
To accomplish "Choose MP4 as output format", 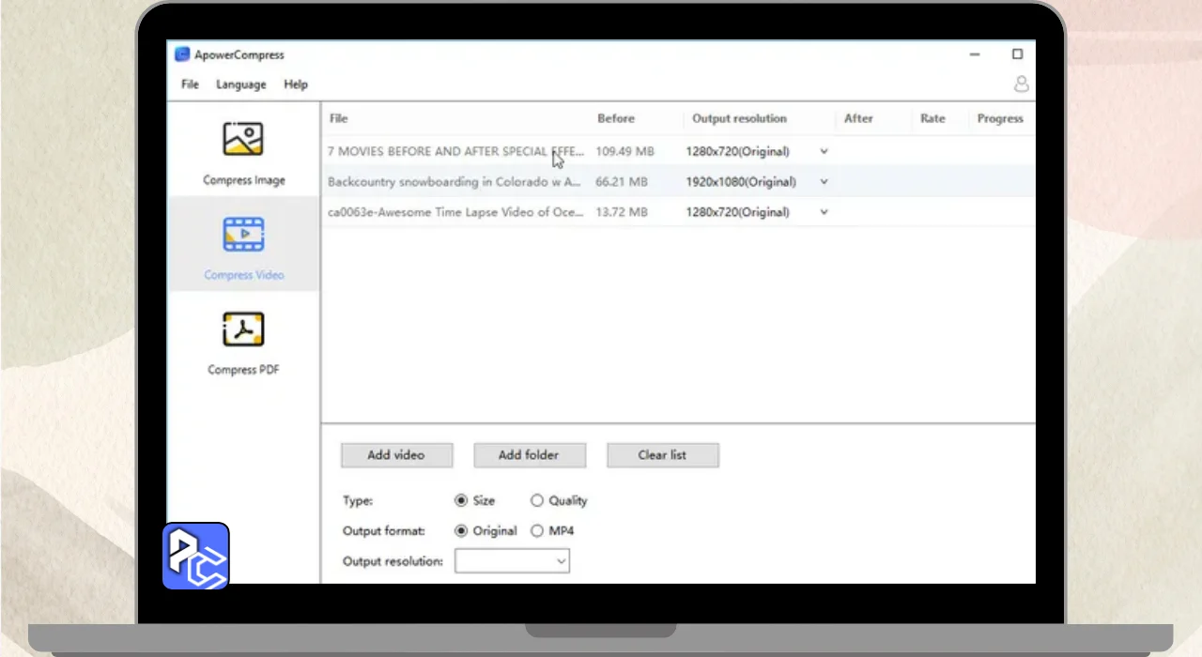I will (537, 531).
